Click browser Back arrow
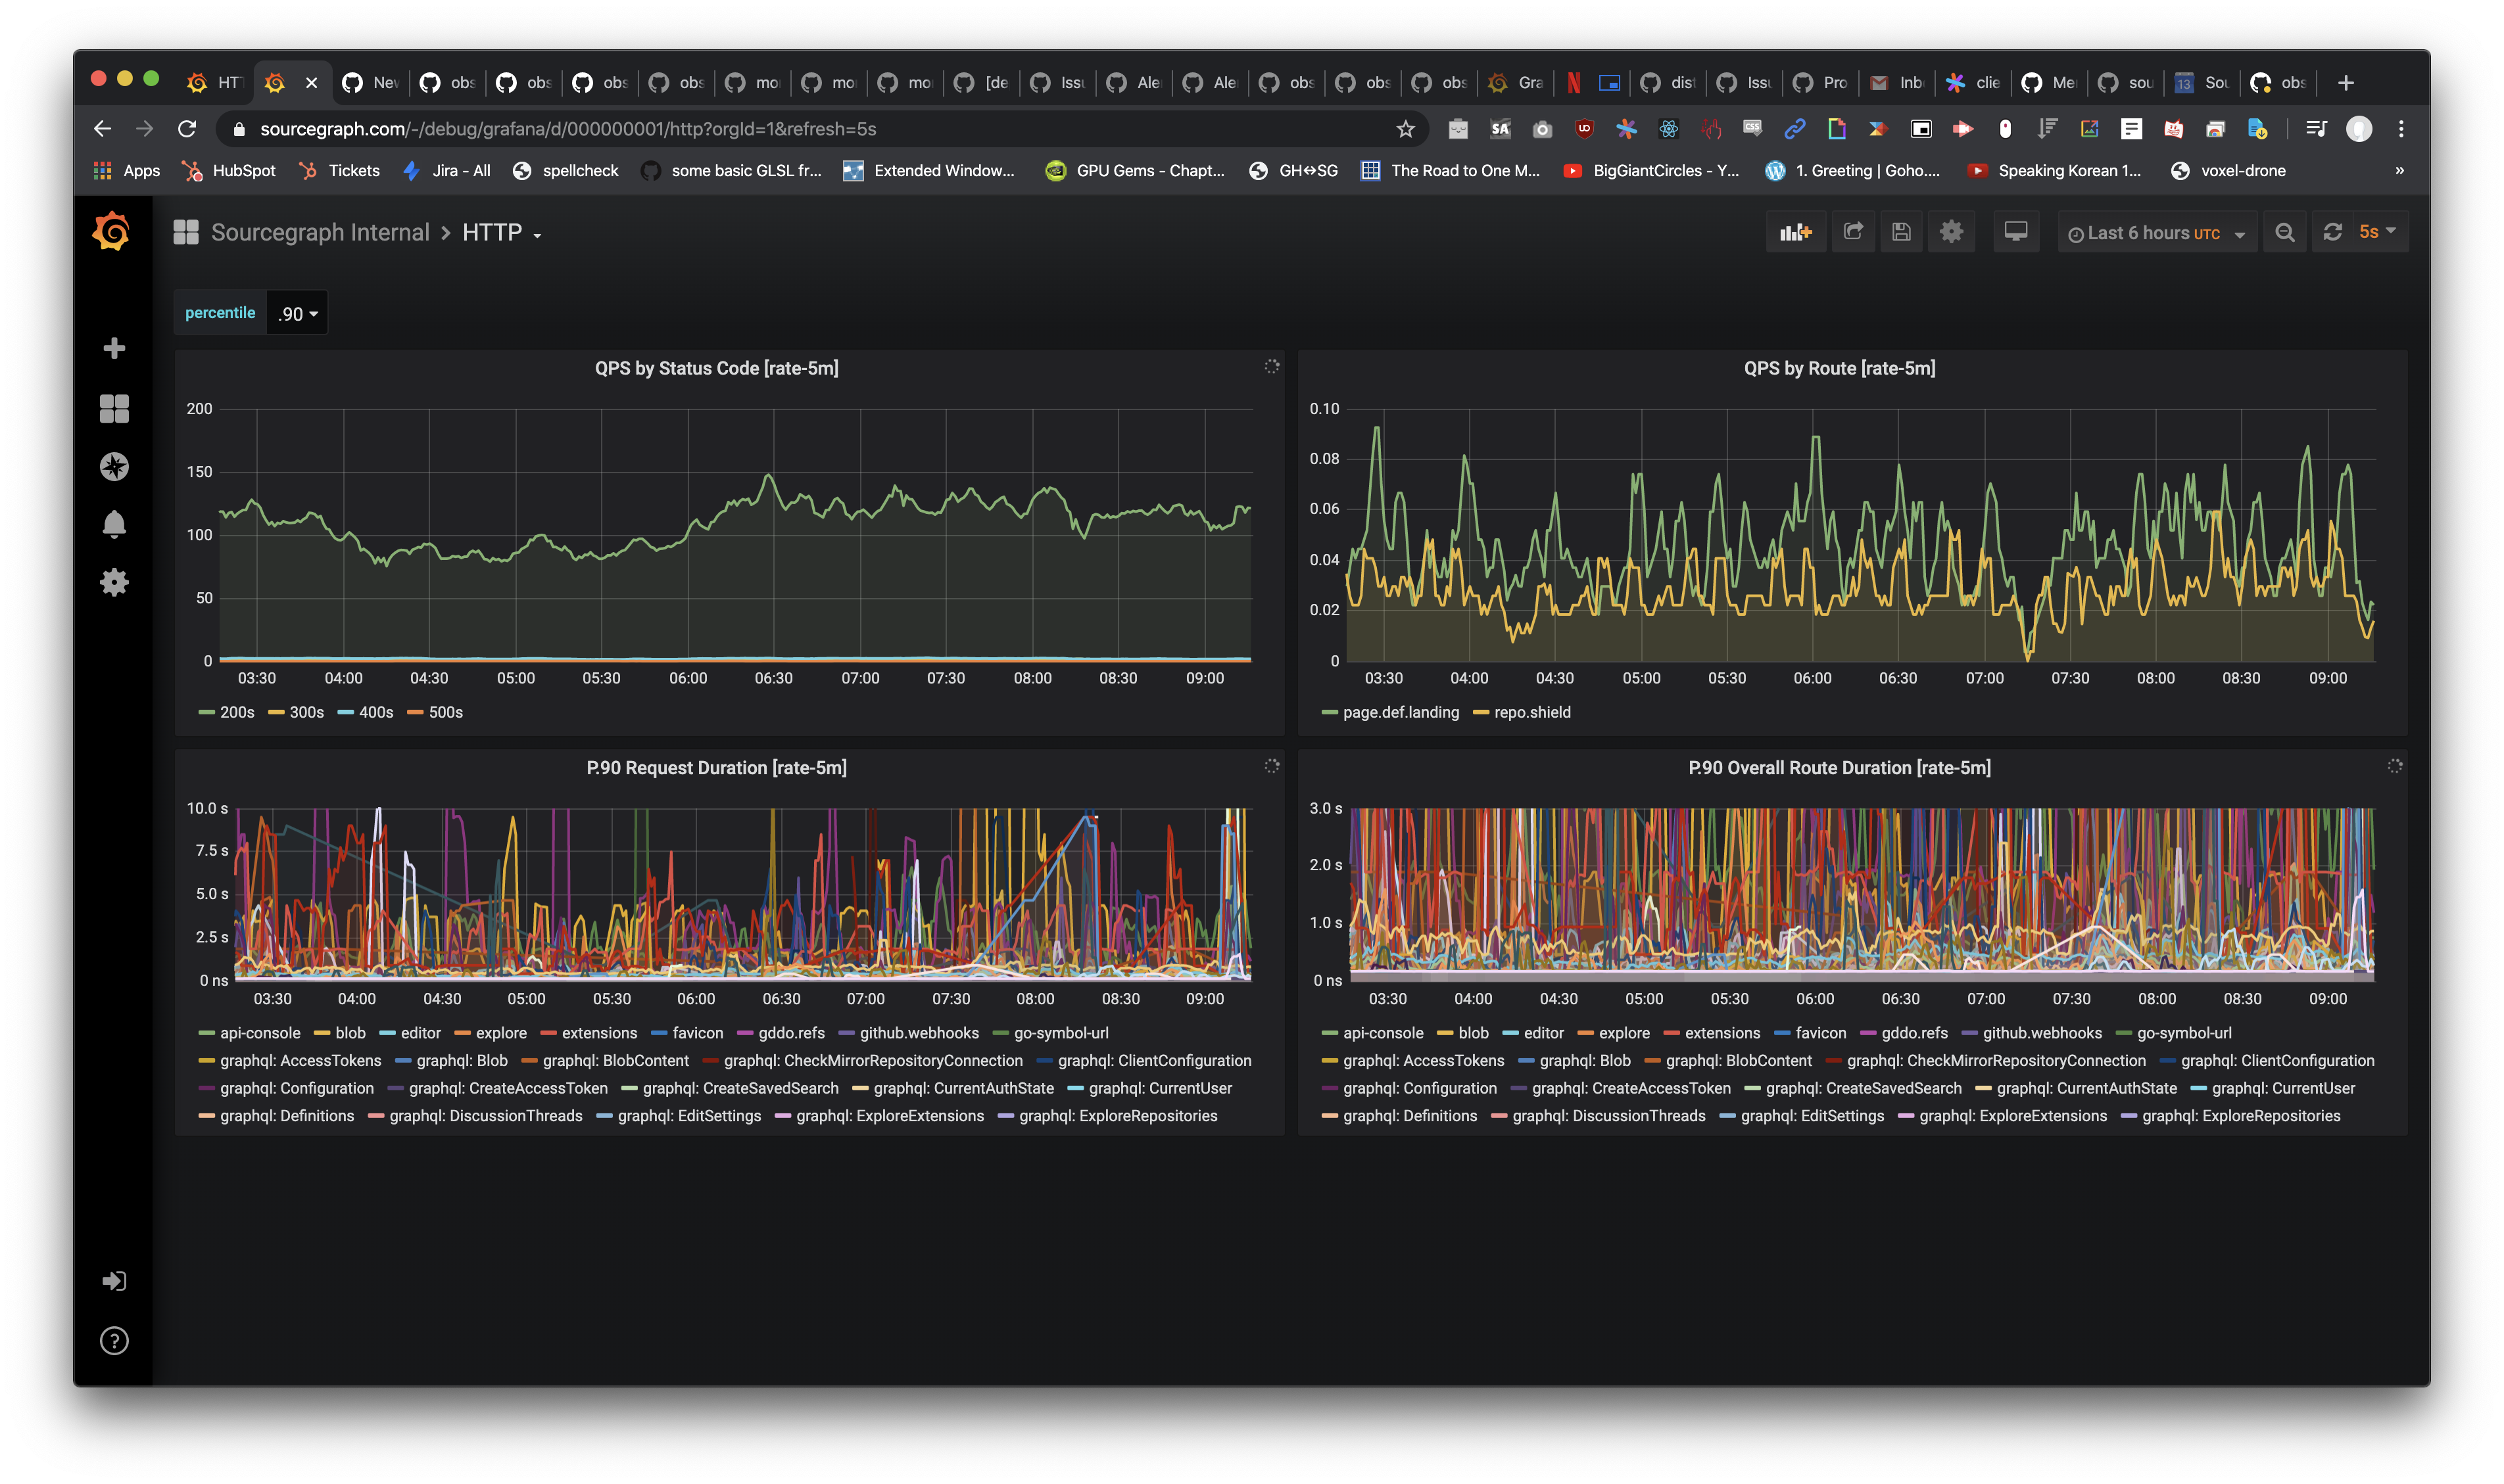2504x1484 pixels. (x=102, y=129)
